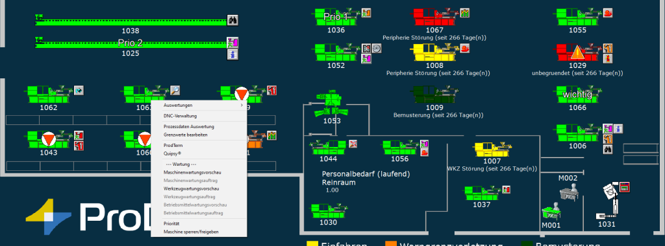Screen dimensions: 665x246
Task: Click the red down-arrow marker on machine 1043
Action: (48, 139)
